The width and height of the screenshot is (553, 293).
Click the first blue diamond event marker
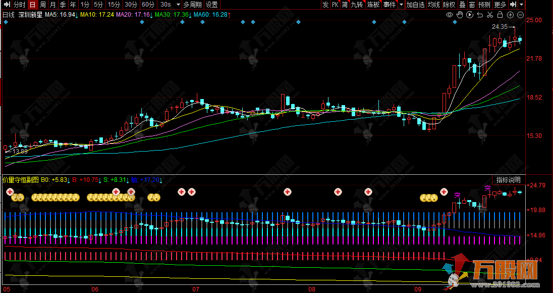[6, 23]
